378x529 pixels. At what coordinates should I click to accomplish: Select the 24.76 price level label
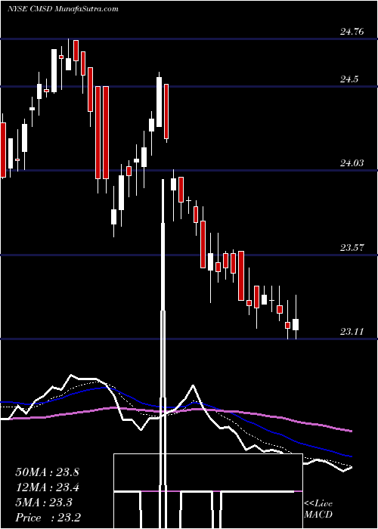click(352, 32)
